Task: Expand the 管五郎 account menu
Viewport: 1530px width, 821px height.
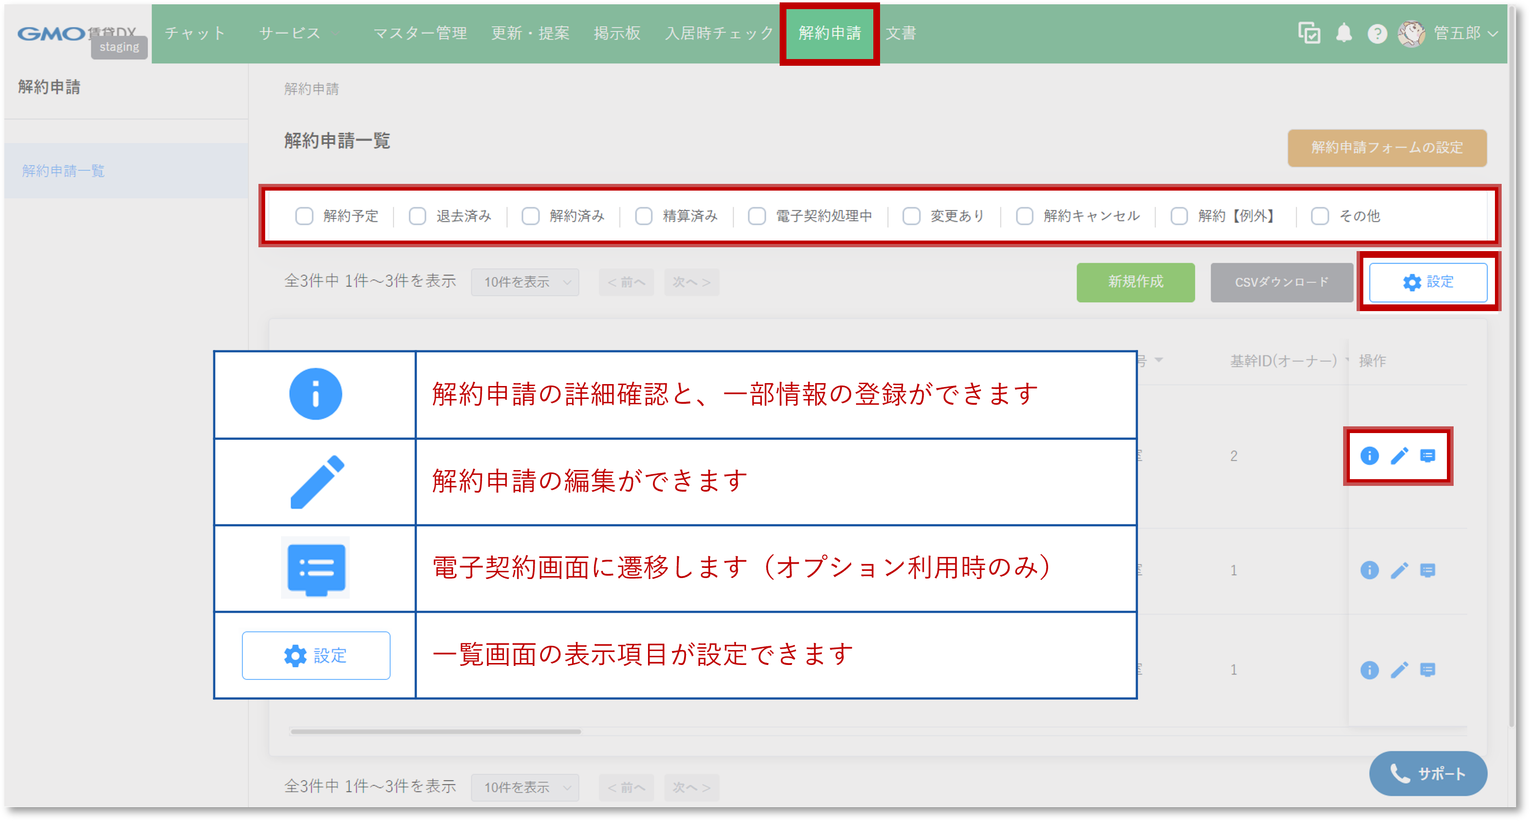Action: tap(1455, 34)
